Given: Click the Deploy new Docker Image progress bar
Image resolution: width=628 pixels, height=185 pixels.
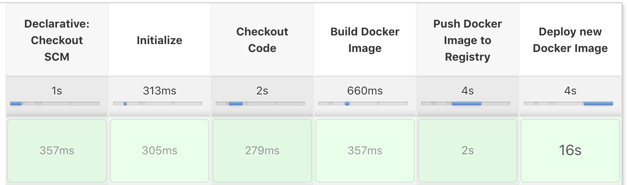Looking at the screenshot, I should (568, 104).
